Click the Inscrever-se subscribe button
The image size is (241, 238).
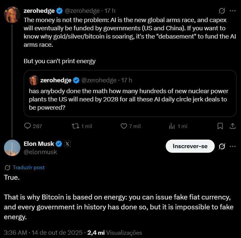[x=190, y=146]
